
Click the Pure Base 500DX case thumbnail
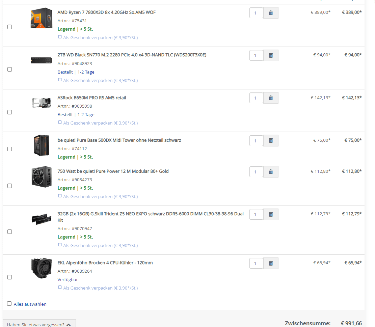coord(42,145)
